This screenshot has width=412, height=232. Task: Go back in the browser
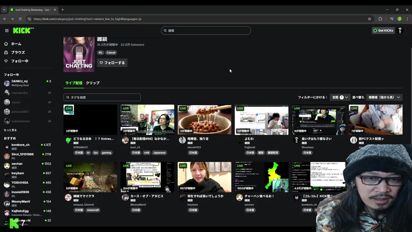point(5,19)
